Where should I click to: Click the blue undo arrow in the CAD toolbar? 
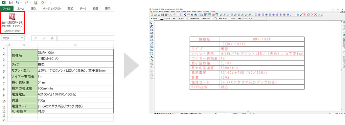pos(185,14)
